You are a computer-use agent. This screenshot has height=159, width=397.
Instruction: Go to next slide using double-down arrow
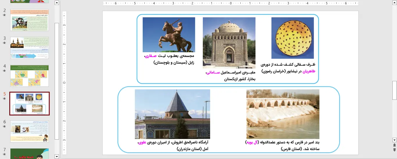[x=394, y=150]
